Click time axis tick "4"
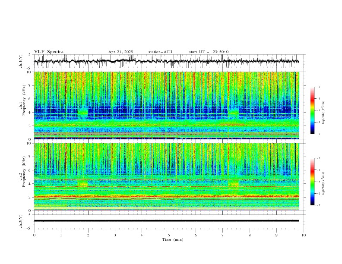Viewport: 342px width, 264px height. [142, 235]
